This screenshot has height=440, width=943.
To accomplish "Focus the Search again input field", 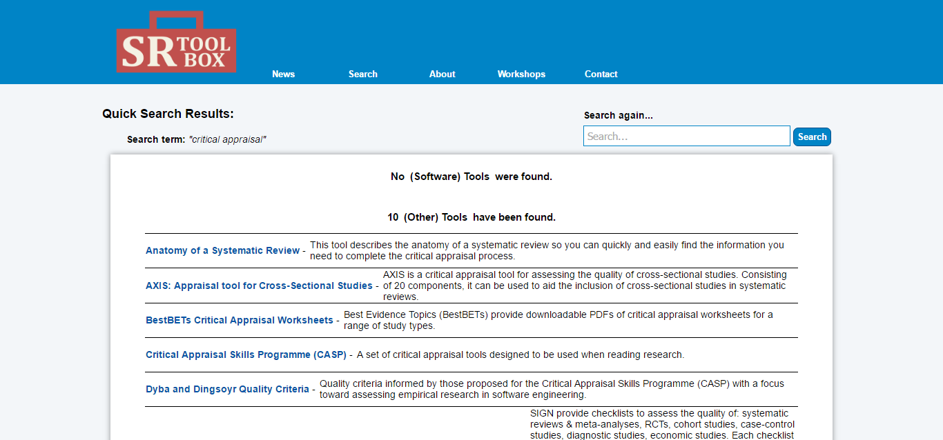I will tap(687, 136).
